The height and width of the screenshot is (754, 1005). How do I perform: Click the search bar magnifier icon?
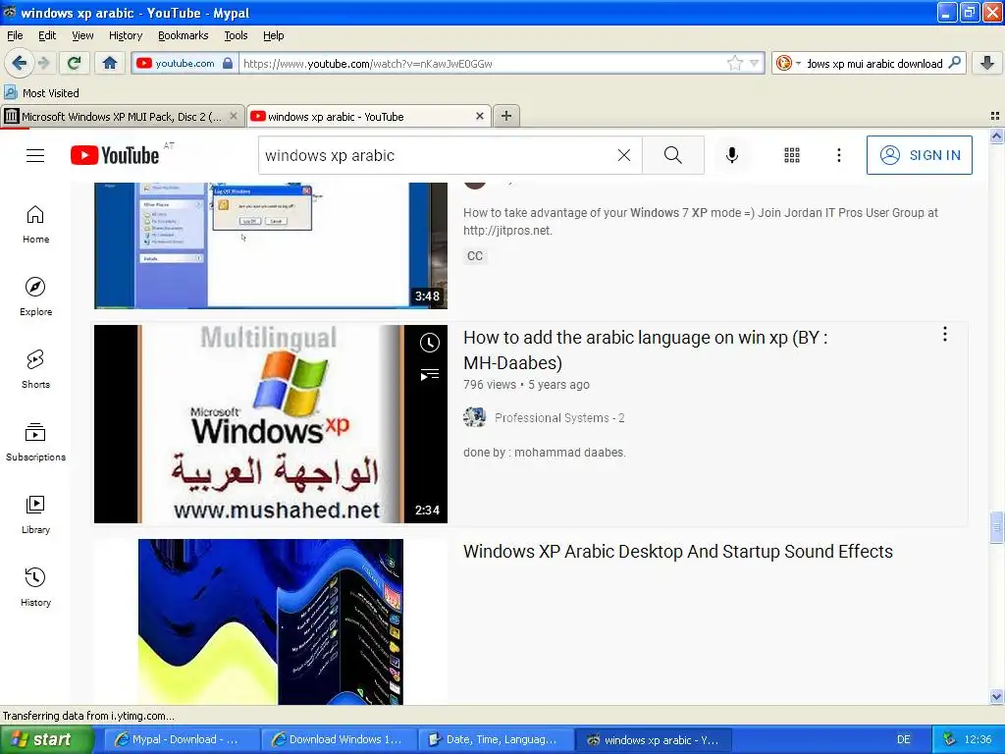click(954, 63)
